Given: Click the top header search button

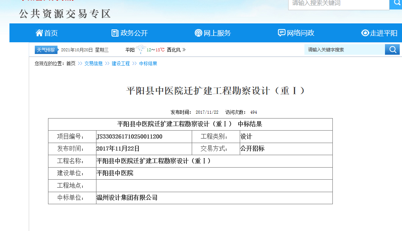Looking at the screenshot, I should tap(396, 4).
